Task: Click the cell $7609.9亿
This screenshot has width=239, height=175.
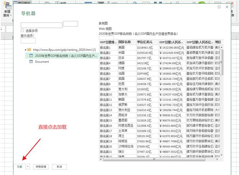Action: pos(148,147)
